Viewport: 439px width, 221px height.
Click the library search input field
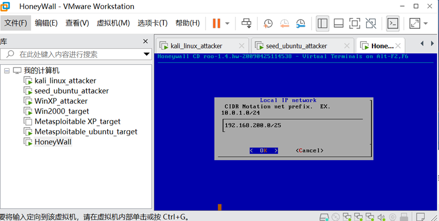(74, 54)
